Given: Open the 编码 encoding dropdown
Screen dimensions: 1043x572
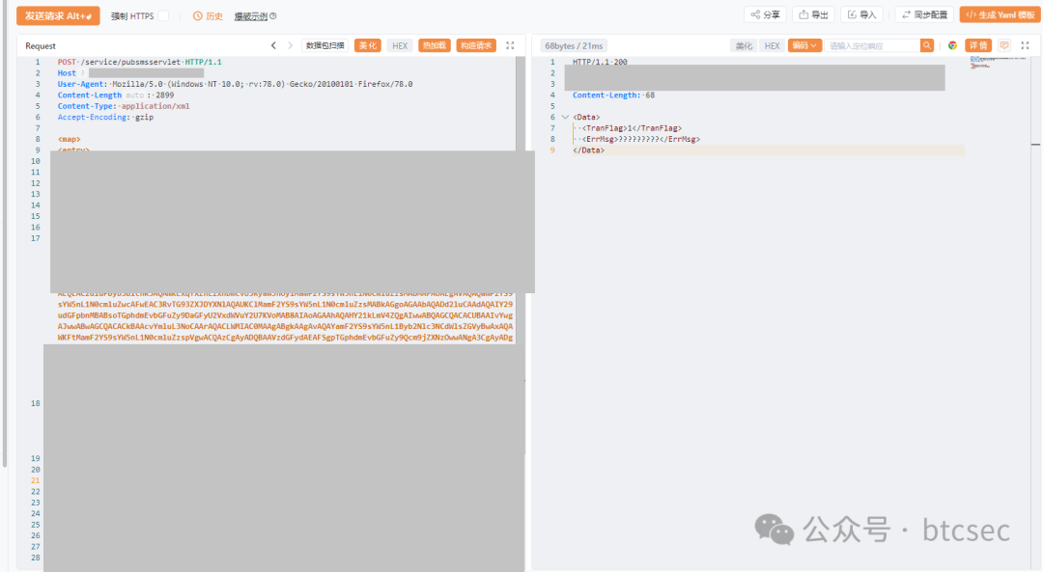Looking at the screenshot, I should 803,45.
